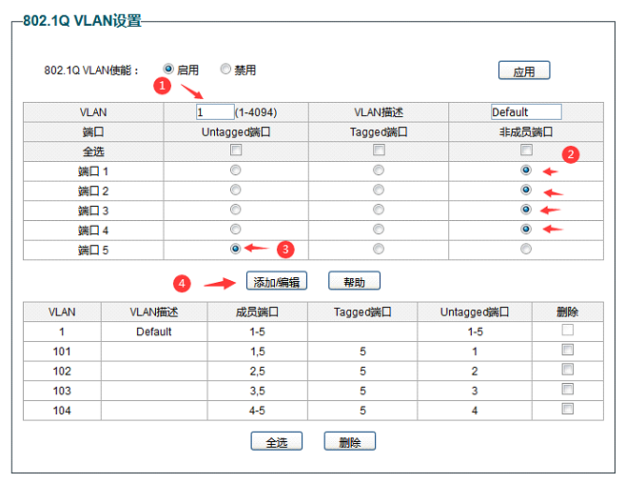The image size is (625, 483).
Task: Set 端口 3 as Untagged端口
Action: pos(236,210)
